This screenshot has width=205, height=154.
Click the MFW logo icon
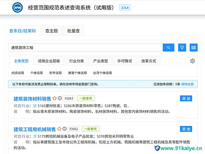[x=18, y=7]
